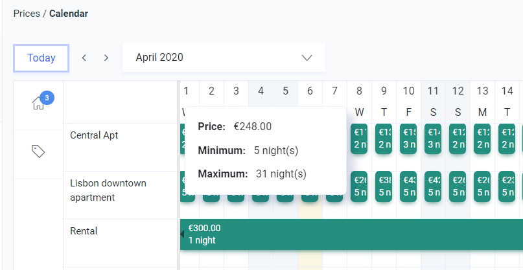
Task: Go to next month arrow
Action: pos(106,58)
